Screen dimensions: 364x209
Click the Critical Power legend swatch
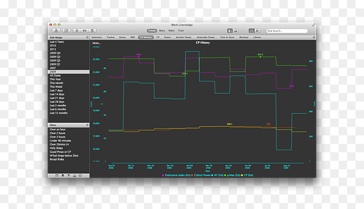192,175
